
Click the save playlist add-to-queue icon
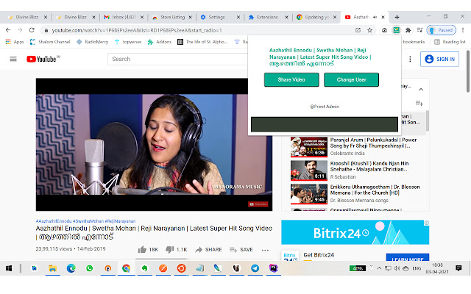coord(419,103)
